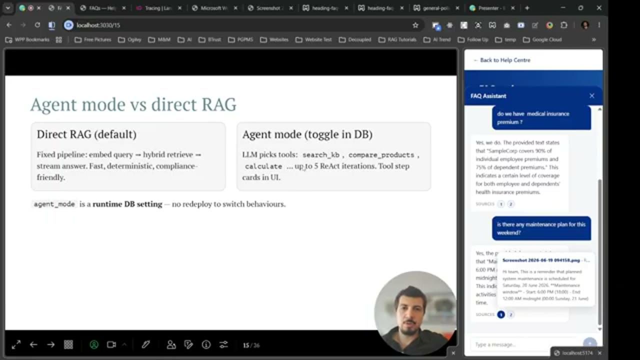Open the Google Cloud bookmark folder
This screenshot has width=640, height=360.
tap(542, 39)
